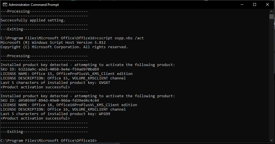Click the SKU ID starting with d450596f
Viewport: 275px width, 144px height.
pyautogui.click(x=58, y=101)
